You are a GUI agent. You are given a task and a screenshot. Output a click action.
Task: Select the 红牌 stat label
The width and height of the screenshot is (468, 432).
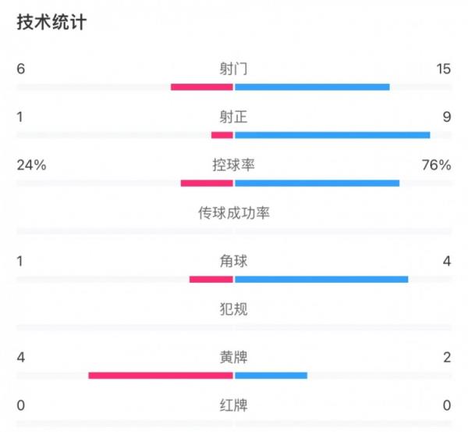pyautogui.click(x=234, y=405)
